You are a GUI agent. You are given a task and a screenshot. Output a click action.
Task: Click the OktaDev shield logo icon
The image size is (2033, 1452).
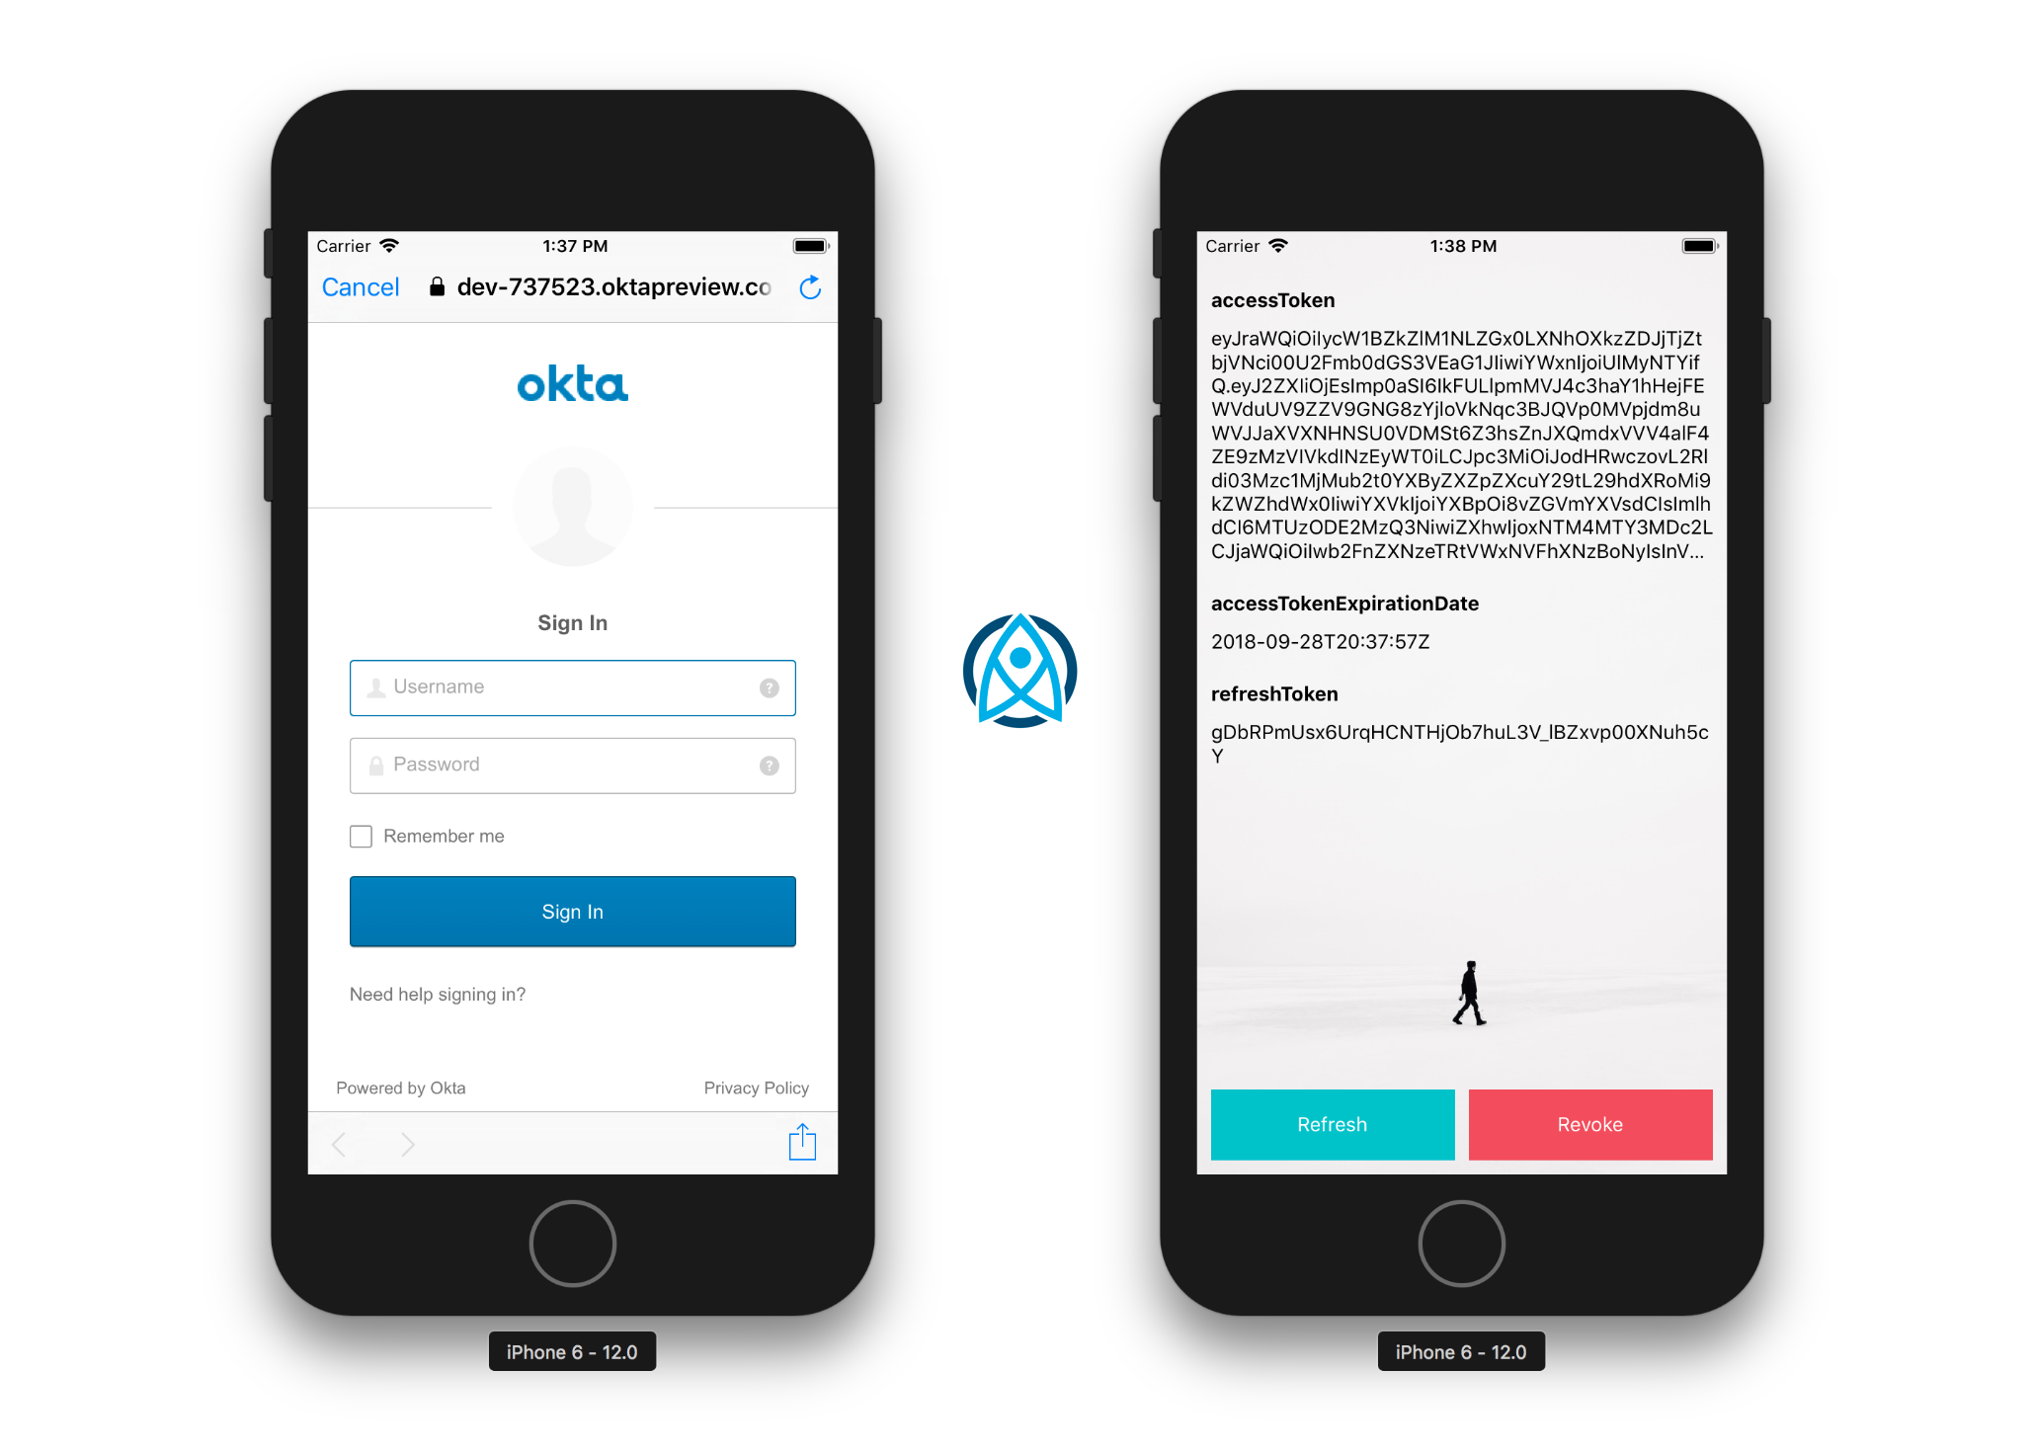coord(1016,678)
